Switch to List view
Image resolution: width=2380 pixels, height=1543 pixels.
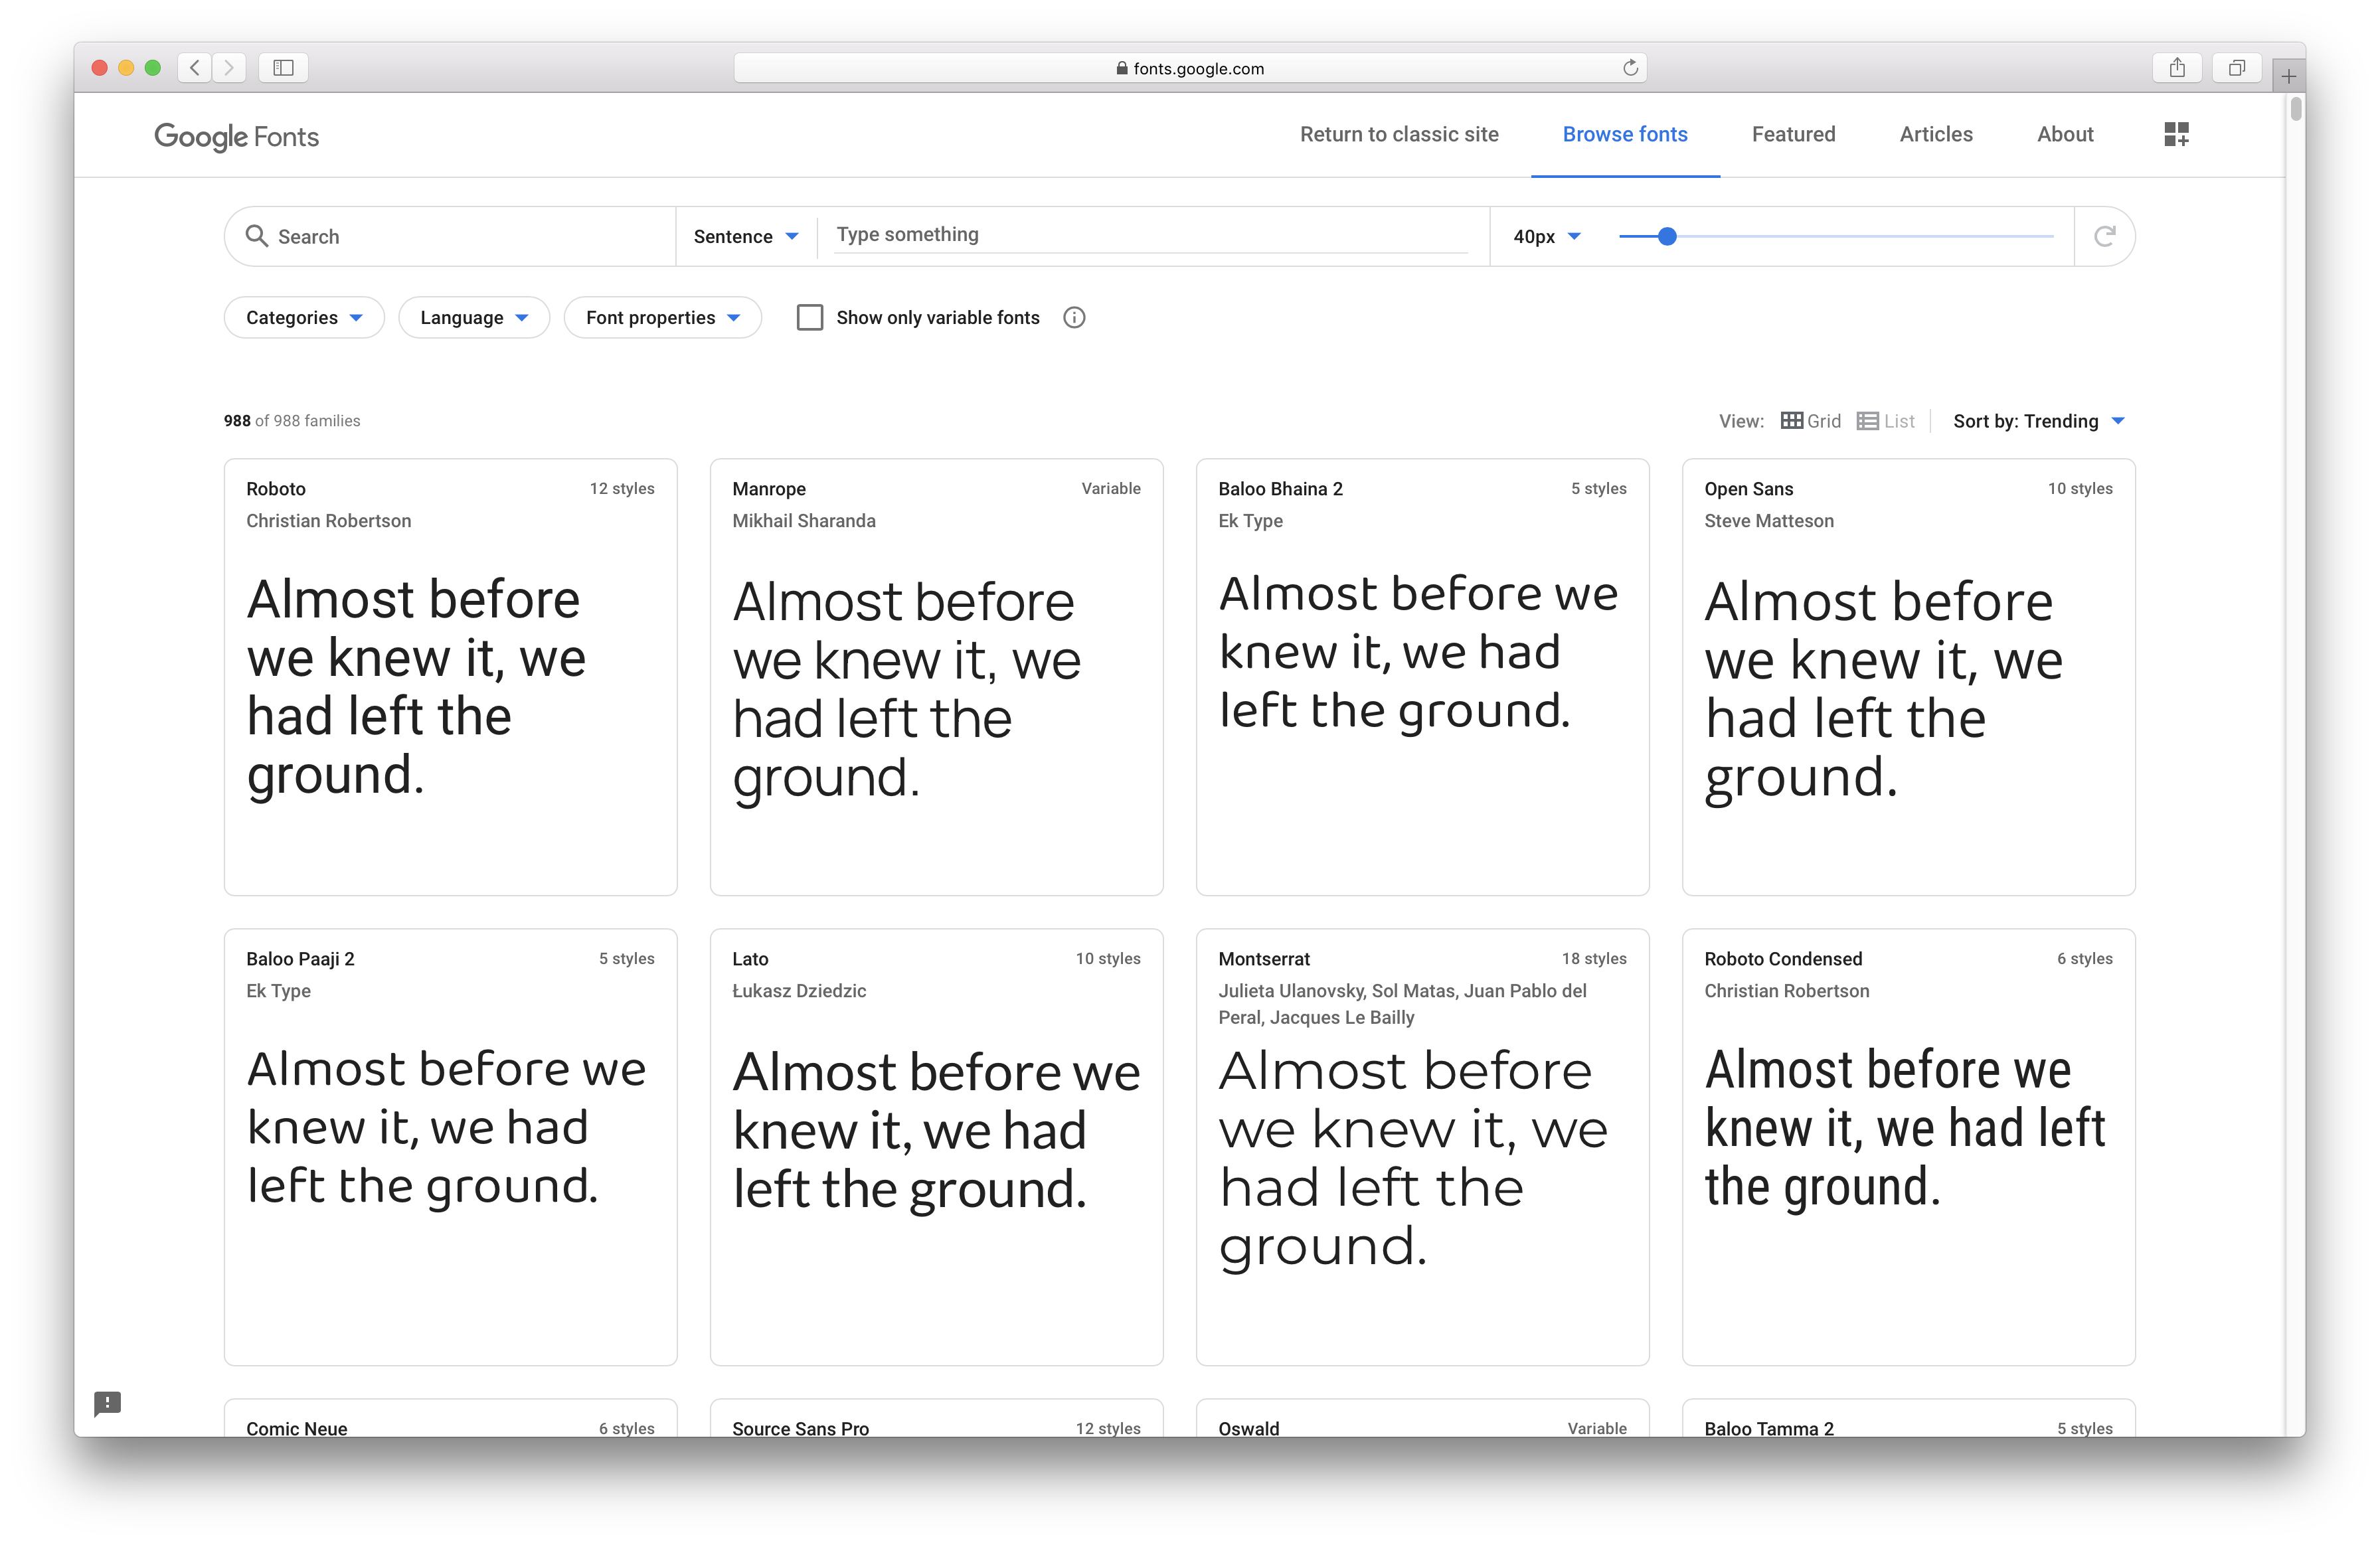[1886, 421]
